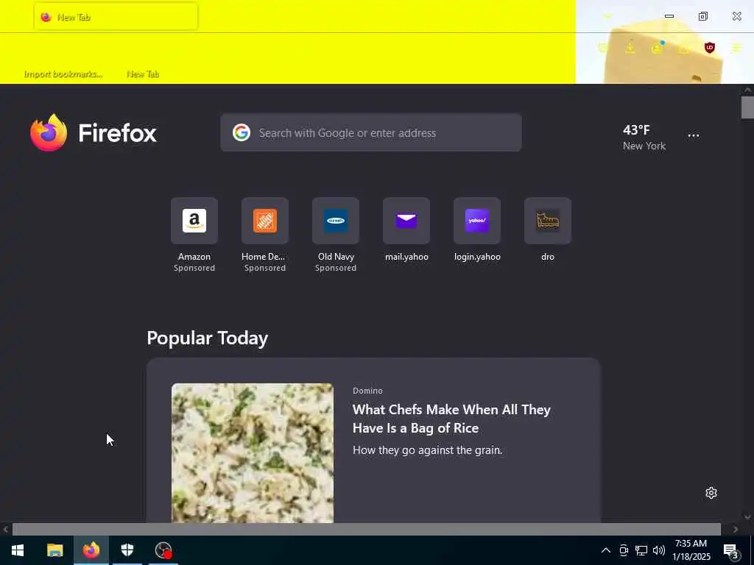Click the Firefox taskbar icon

(91, 550)
